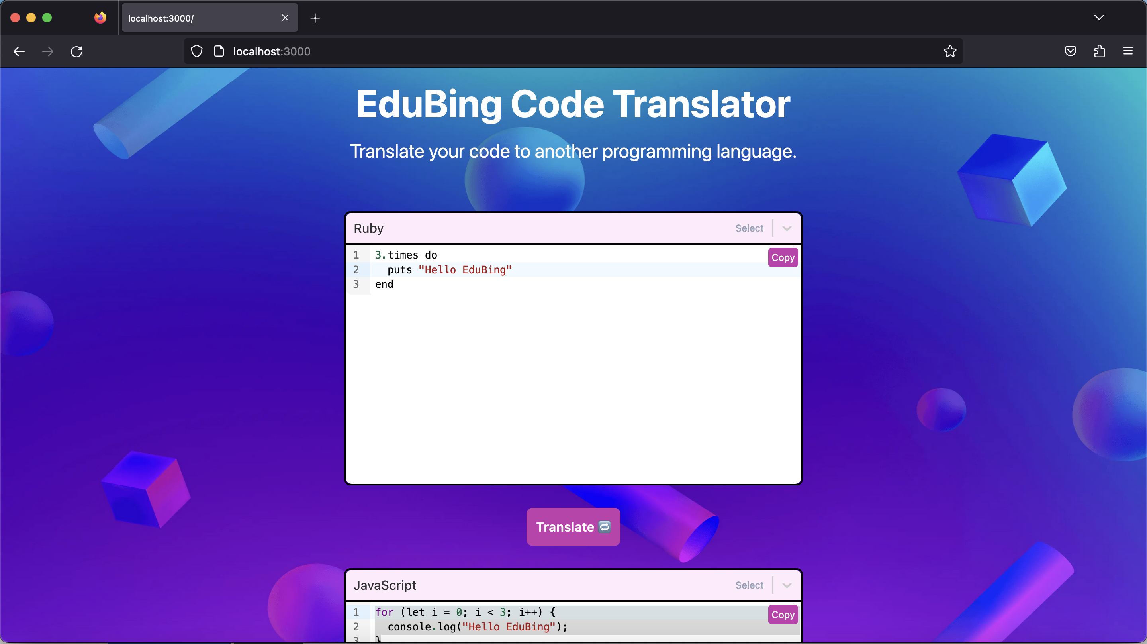Copy the JavaScript output code
The width and height of the screenshot is (1147, 644).
[782, 615]
